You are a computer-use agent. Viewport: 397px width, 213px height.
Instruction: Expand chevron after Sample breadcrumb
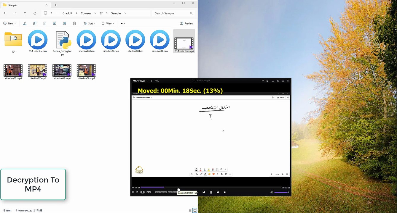click(125, 13)
